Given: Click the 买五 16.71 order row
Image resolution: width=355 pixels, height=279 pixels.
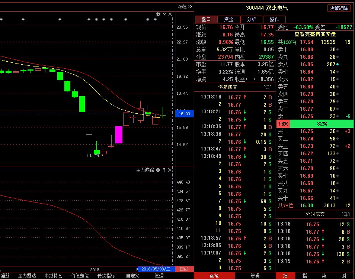Looking at the screenshot, I should (315, 161).
